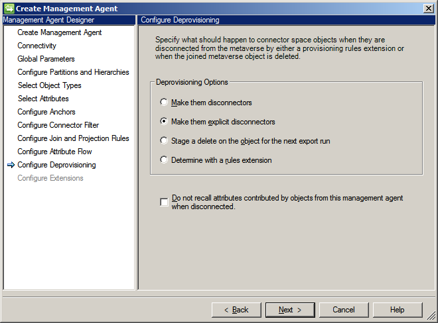Image resolution: width=438 pixels, height=323 pixels.
Task: Go to Configure Join and Projection Rules
Action: point(73,138)
